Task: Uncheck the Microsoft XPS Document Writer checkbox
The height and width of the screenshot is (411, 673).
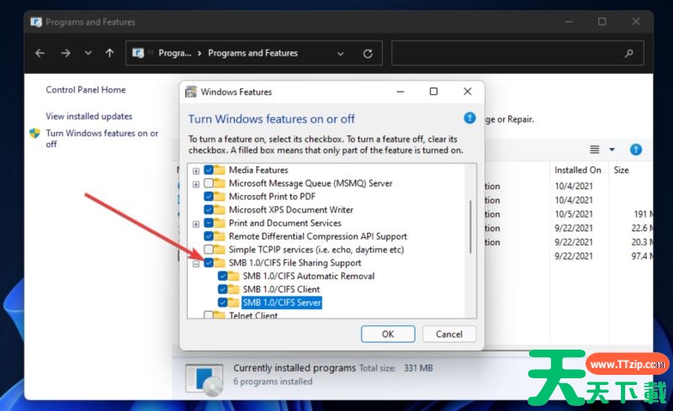Action: click(209, 210)
